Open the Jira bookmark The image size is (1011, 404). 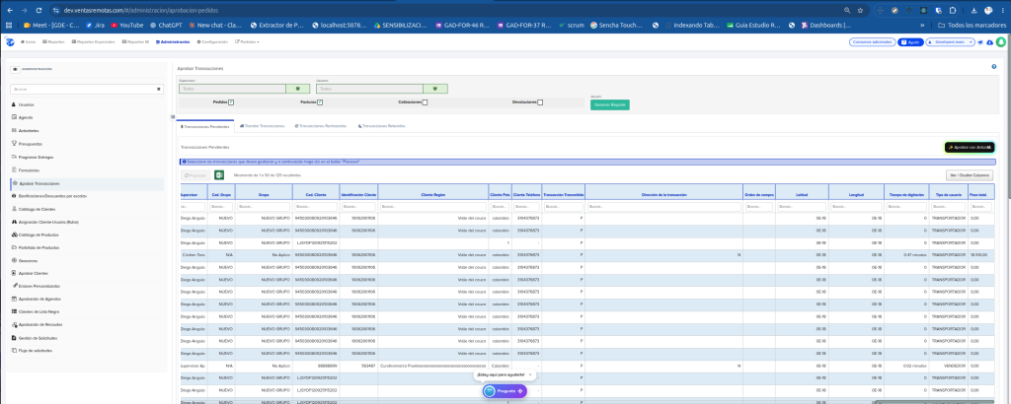[95, 26]
